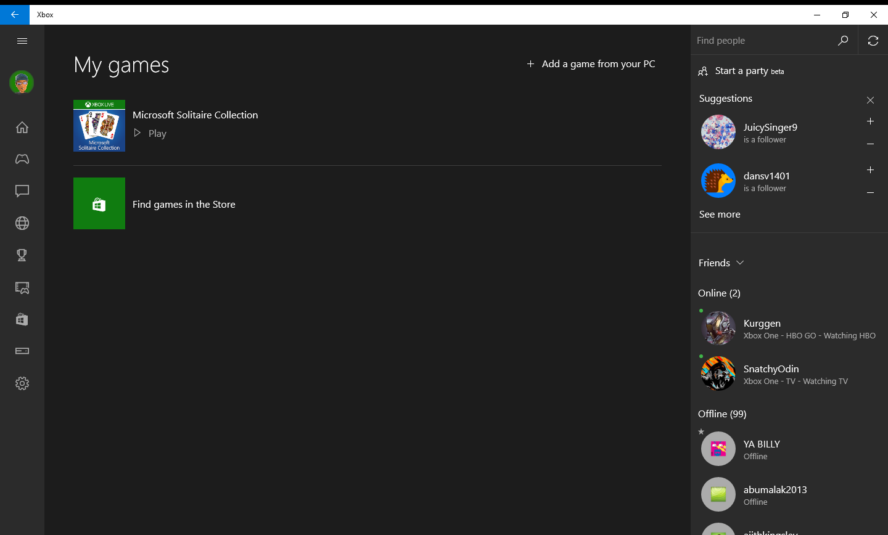888x535 pixels.
Task: Play Microsoft Solitaire Collection
Action: coord(150,133)
